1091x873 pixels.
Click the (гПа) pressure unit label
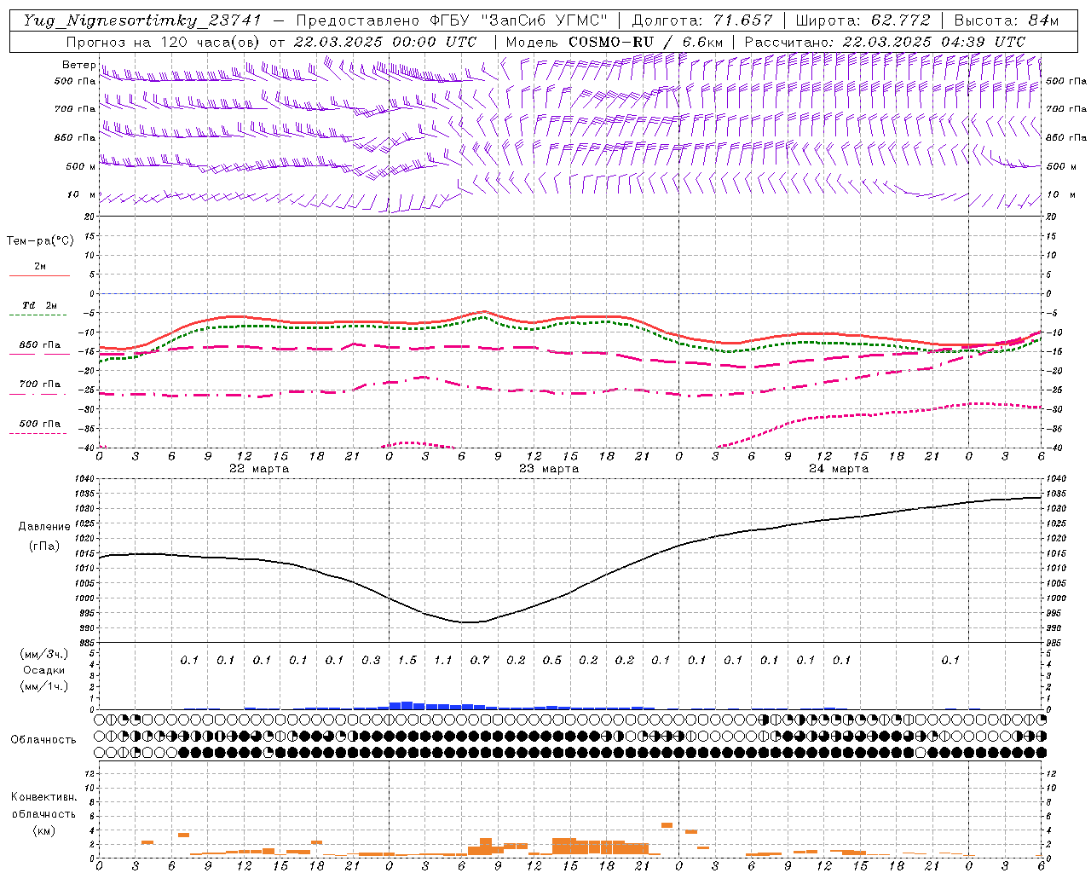click(x=43, y=546)
